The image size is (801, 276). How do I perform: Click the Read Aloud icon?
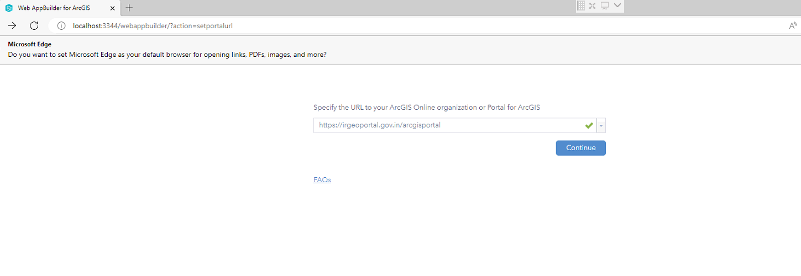tap(793, 25)
